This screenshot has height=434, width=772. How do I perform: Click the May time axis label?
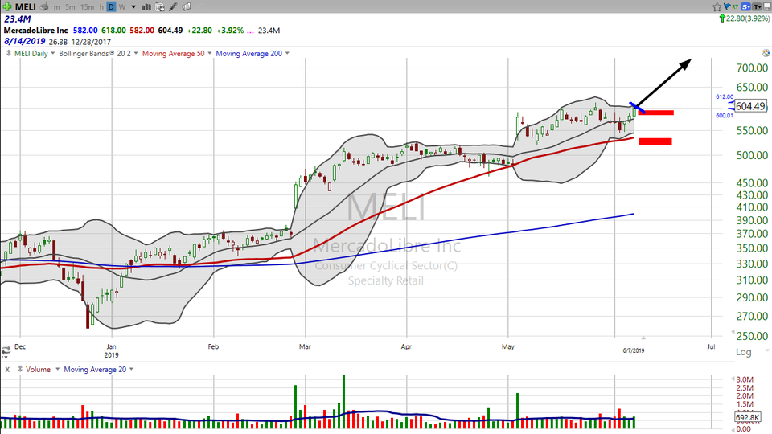tap(508, 346)
